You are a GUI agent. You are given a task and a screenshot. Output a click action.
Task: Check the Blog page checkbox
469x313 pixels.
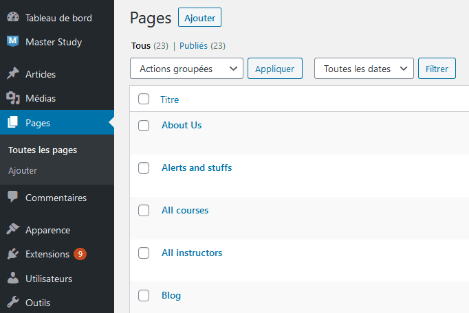pyautogui.click(x=144, y=296)
